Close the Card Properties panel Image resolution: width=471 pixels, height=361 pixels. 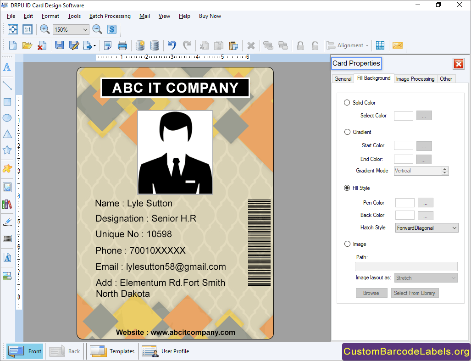tap(458, 64)
